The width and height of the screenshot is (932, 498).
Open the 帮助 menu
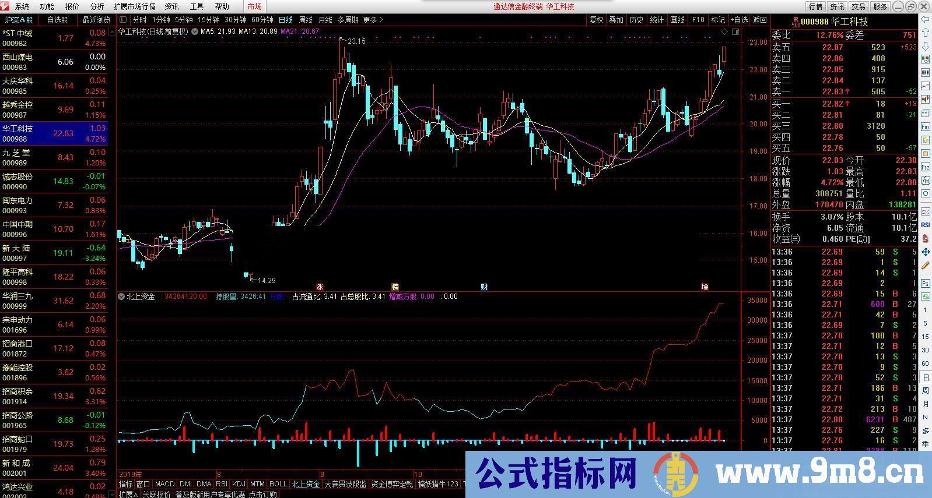(222, 6)
